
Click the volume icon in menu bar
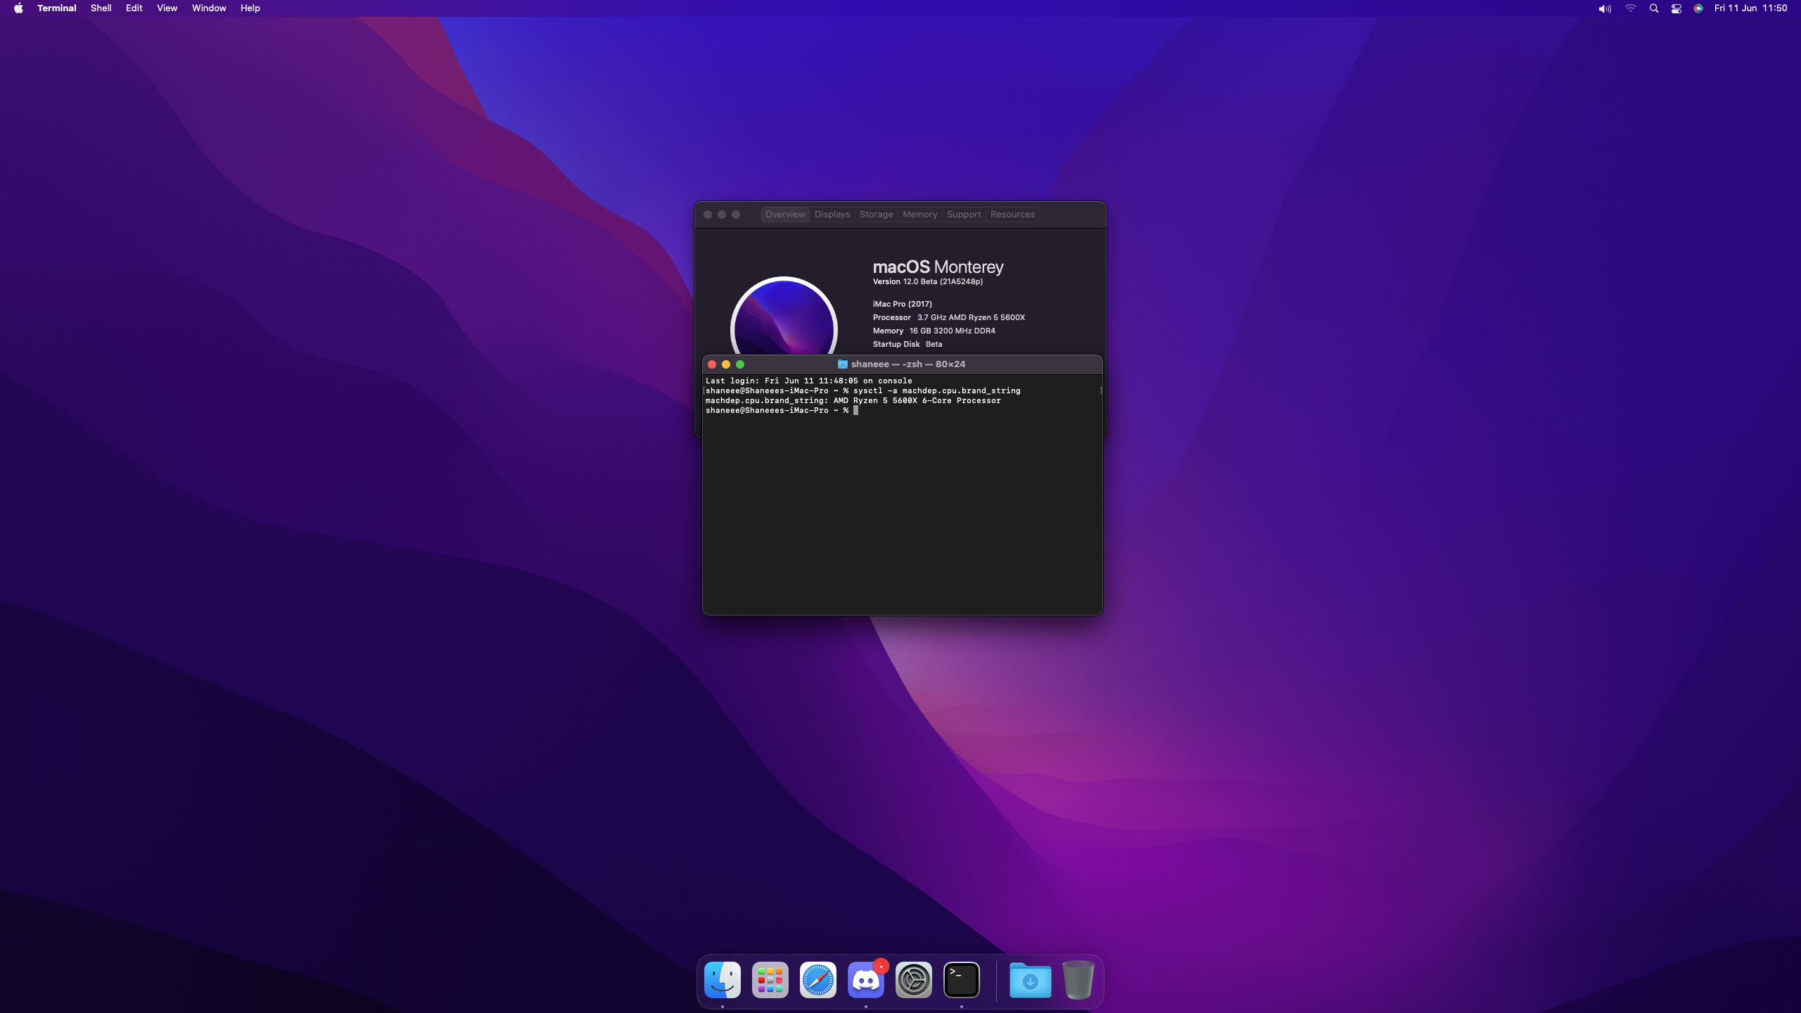pyautogui.click(x=1605, y=8)
